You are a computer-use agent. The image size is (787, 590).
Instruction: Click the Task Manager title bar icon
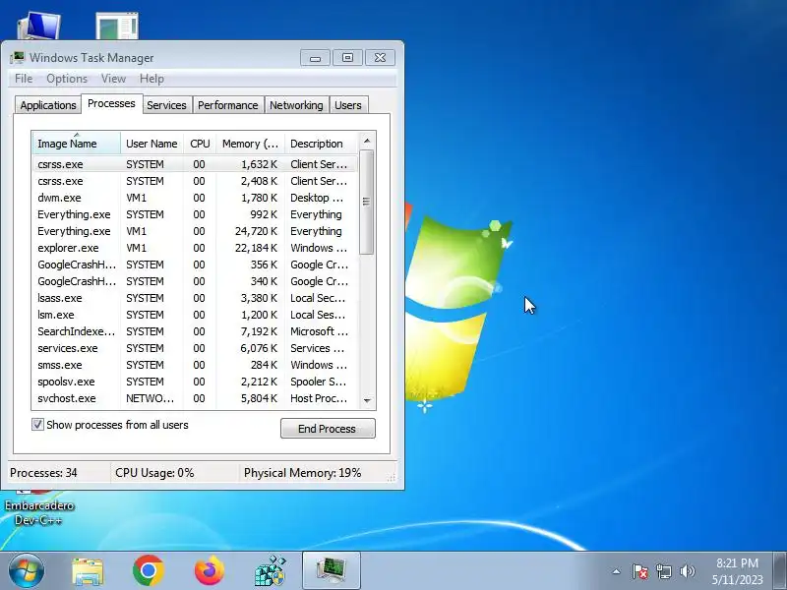[17, 58]
